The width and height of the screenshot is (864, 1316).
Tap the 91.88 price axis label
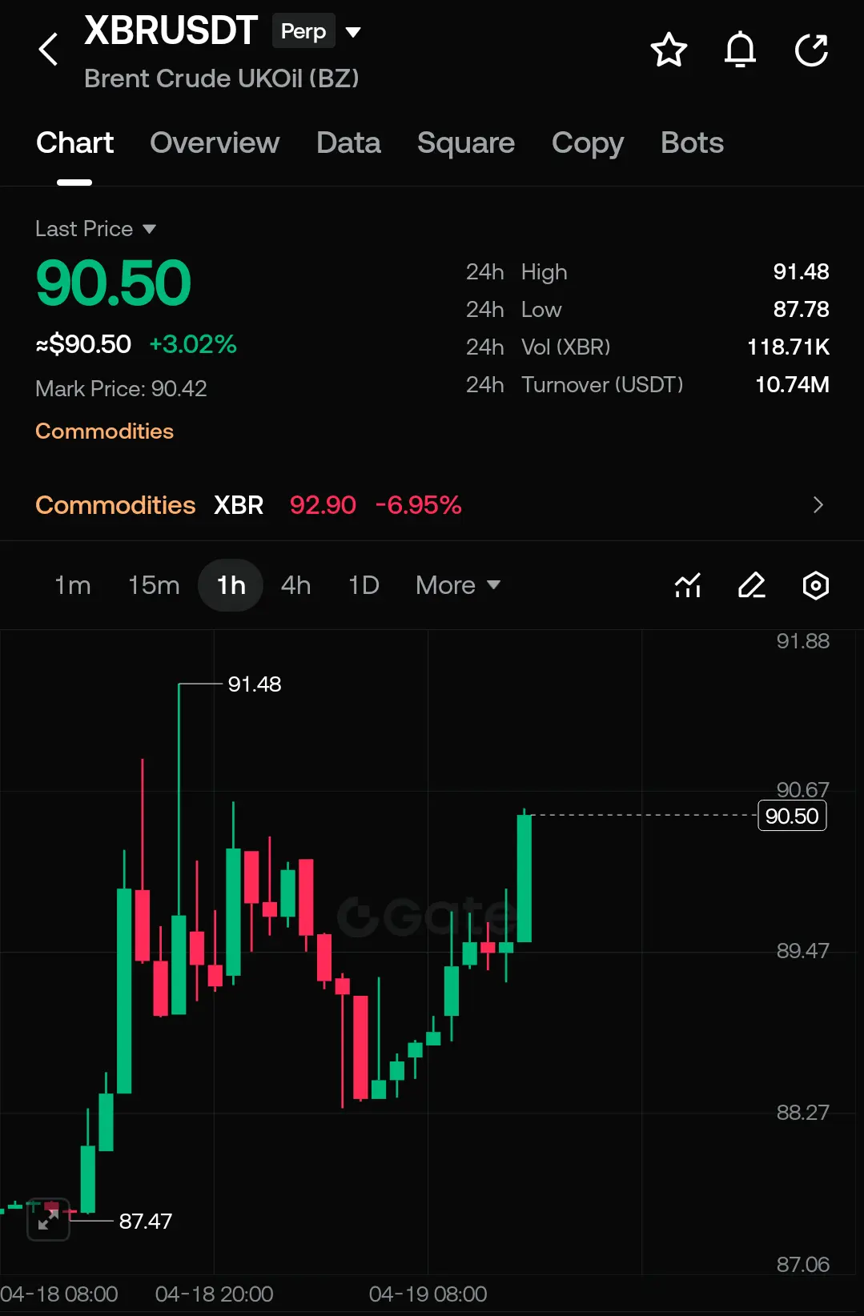click(802, 641)
